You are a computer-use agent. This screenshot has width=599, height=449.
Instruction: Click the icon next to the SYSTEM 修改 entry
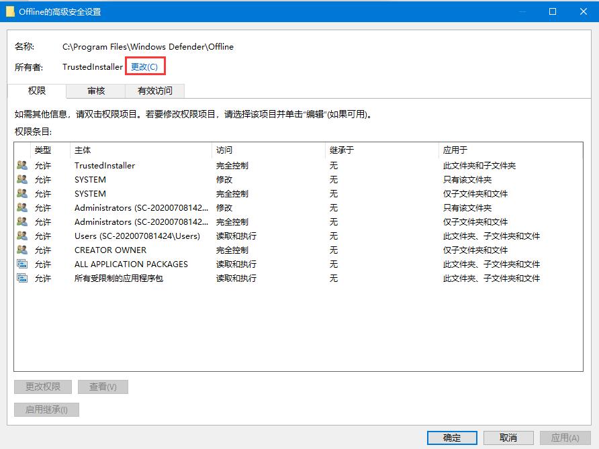click(21, 179)
